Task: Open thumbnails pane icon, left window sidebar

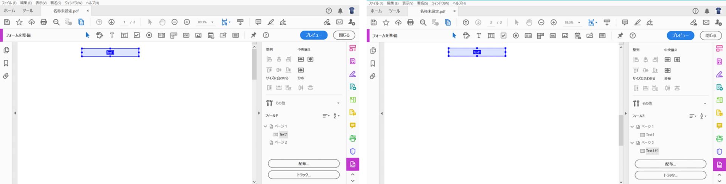Action: point(6,50)
